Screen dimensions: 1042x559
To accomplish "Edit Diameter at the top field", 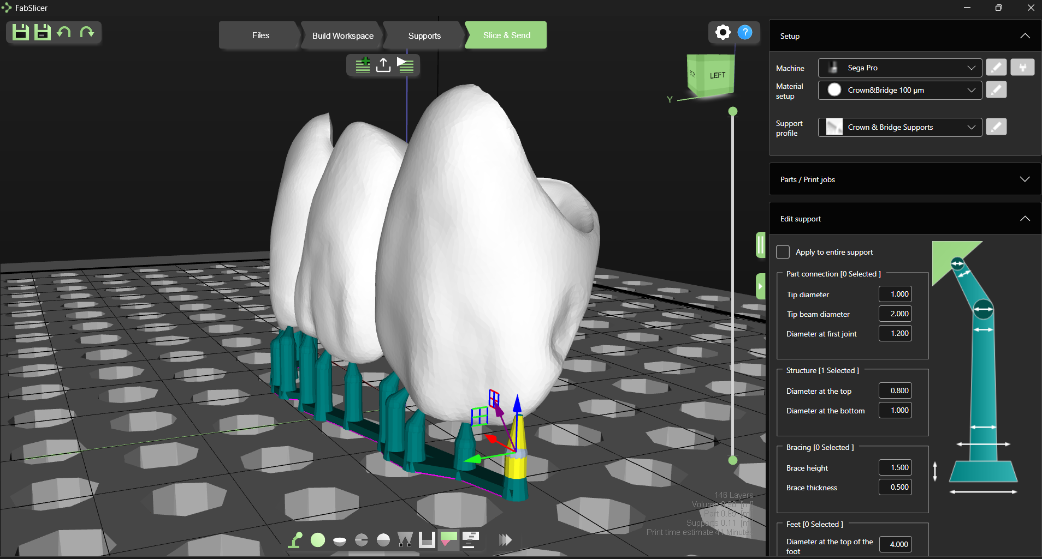I will click(895, 390).
